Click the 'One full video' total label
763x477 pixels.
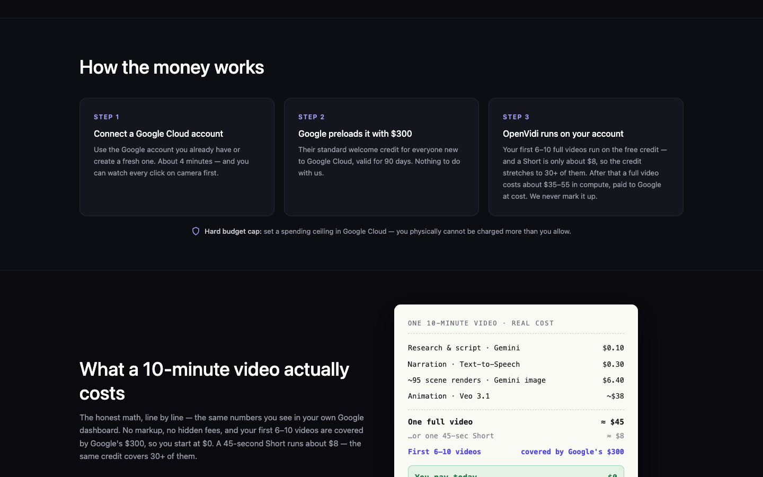pyautogui.click(x=440, y=422)
